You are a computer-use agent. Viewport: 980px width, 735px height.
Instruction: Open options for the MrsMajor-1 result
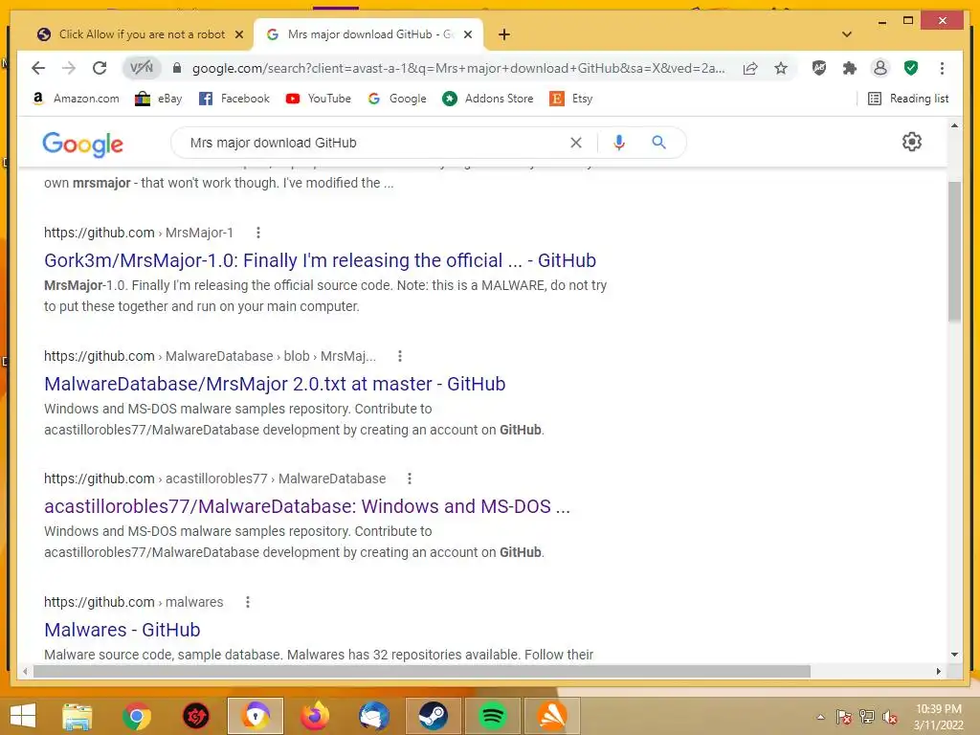(258, 233)
